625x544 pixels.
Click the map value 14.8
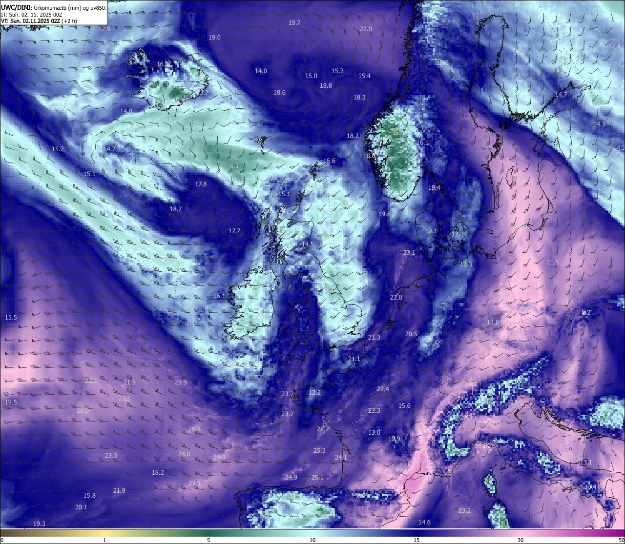pyautogui.click(x=126, y=111)
